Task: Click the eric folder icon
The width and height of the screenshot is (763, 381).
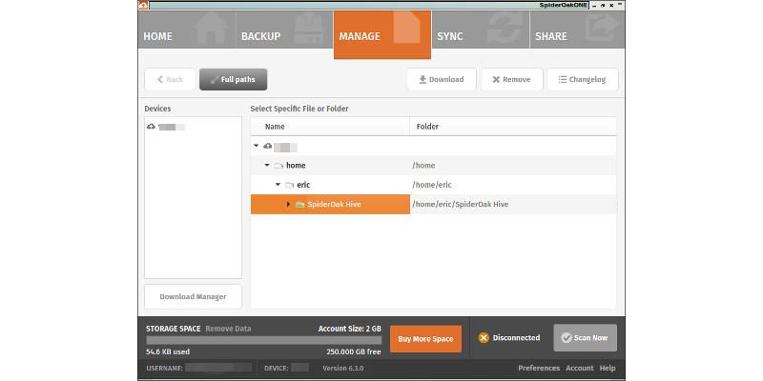Action: [x=290, y=185]
